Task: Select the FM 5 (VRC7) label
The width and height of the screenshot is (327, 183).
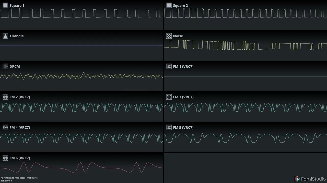Action: pyautogui.click(x=183, y=127)
